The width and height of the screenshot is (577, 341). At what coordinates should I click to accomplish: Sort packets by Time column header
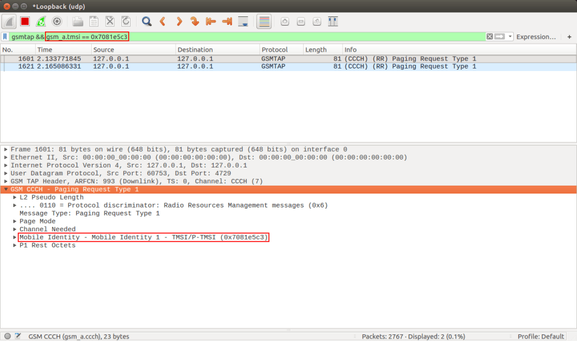(x=61, y=50)
